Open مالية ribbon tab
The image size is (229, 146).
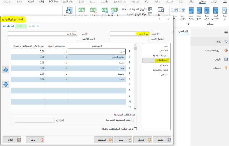[157, 2]
